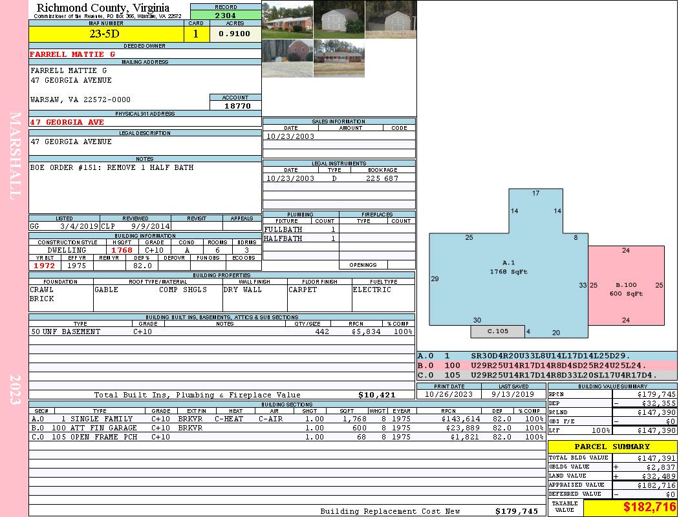
Task: Click the deeded owner name FARRELL MATTIE G
Action: tap(72, 54)
